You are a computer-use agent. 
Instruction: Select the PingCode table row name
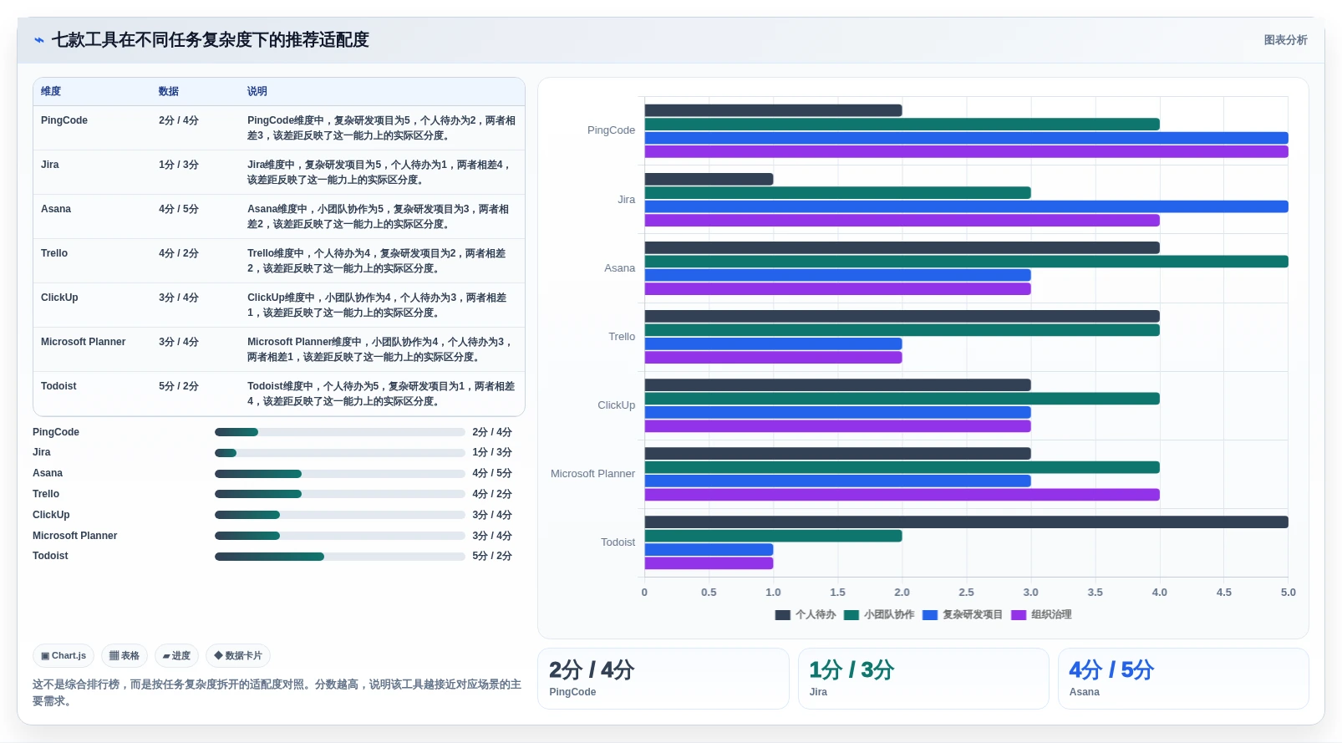click(64, 120)
